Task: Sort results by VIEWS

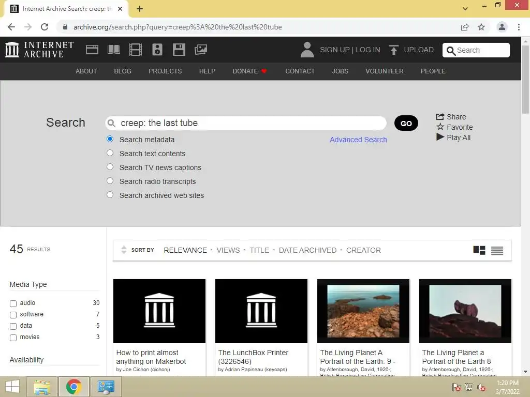Action: click(x=228, y=250)
